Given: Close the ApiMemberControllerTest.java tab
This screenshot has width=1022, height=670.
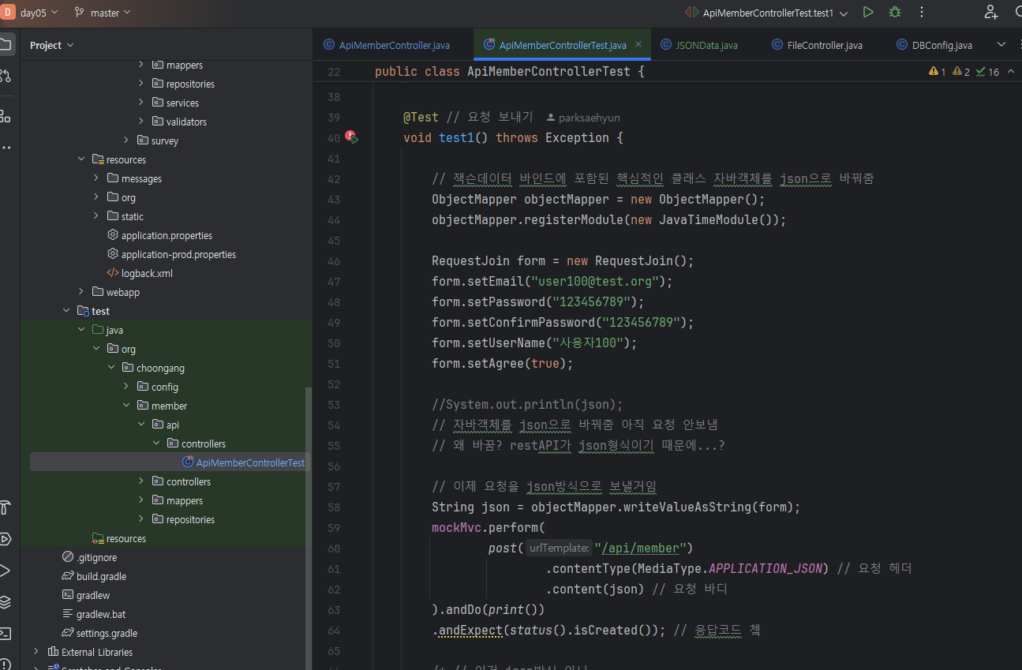Looking at the screenshot, I should 638,44.
